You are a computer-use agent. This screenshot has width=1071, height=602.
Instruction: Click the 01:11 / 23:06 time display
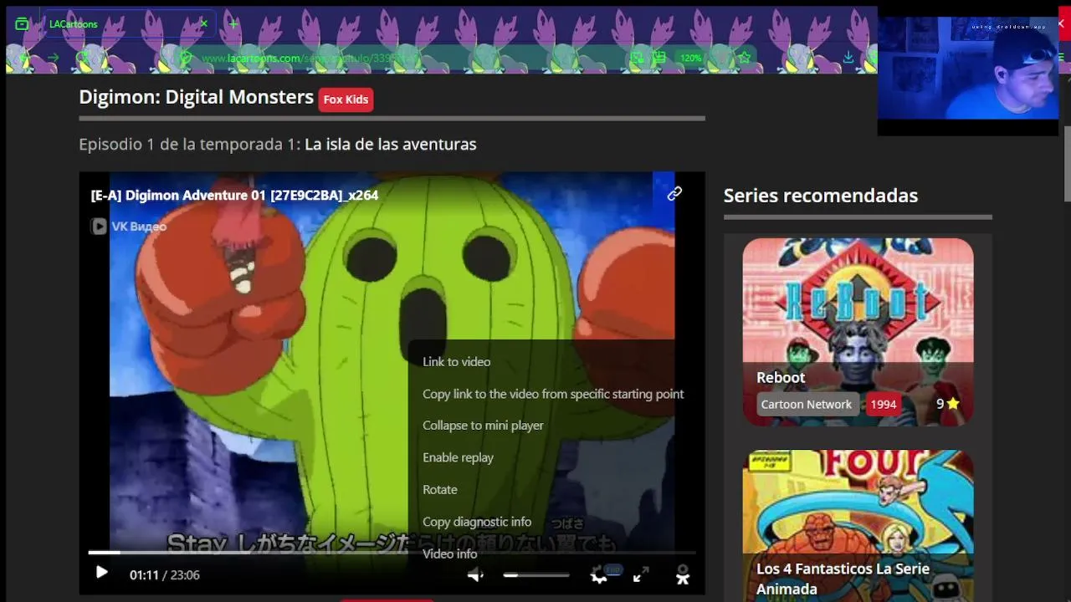(164, 575)
